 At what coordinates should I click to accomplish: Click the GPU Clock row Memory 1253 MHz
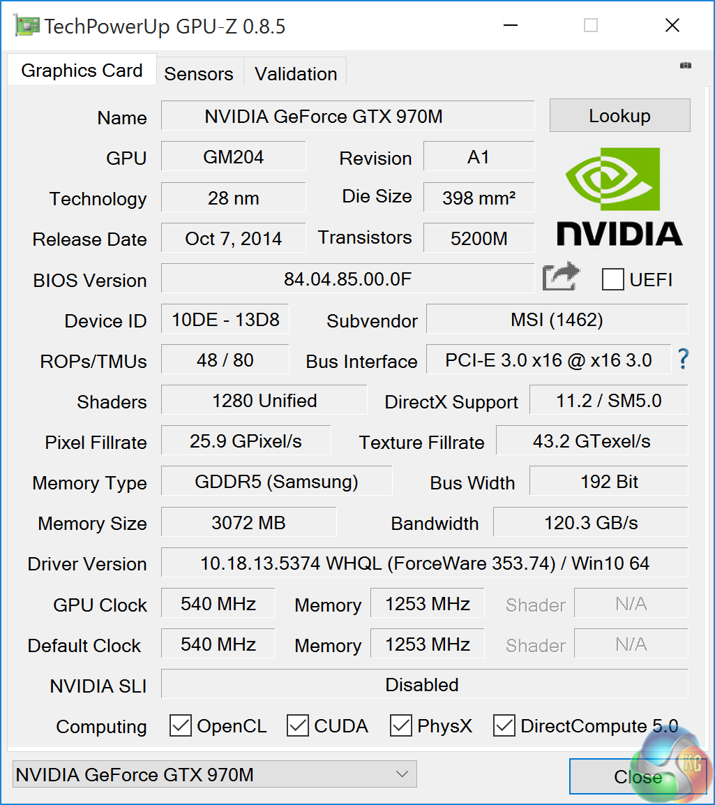427,603
